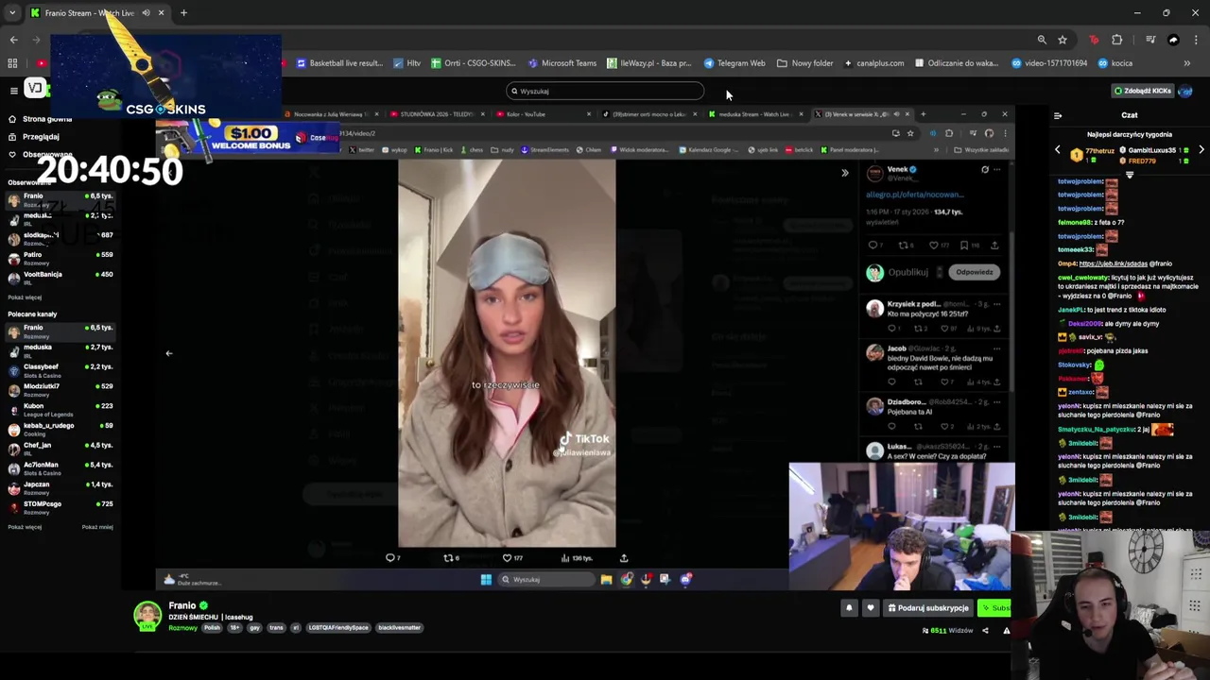Open Telegram Web bookmark
This screenshot has height=680, width=1210.
(735, 63)
